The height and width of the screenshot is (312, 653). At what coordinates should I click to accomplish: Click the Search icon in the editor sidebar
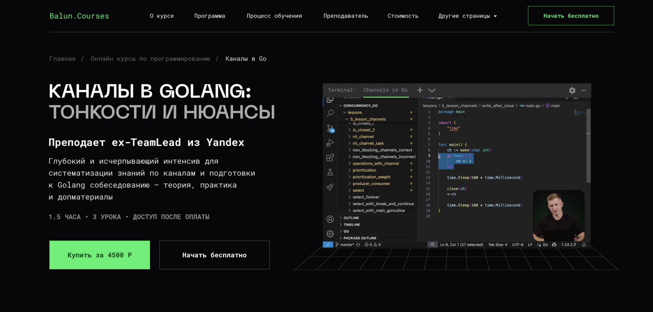330,113
